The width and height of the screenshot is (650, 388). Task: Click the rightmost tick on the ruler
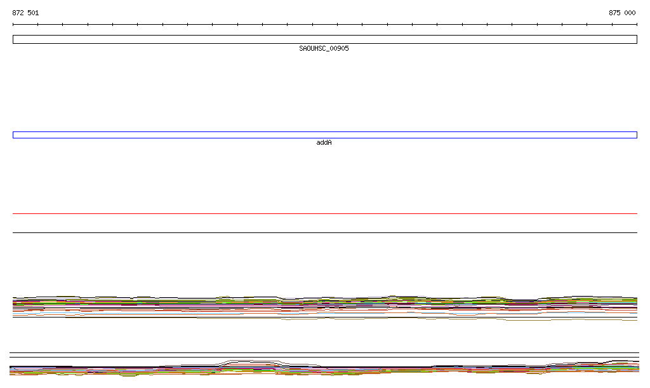click(x=637, y=25)
